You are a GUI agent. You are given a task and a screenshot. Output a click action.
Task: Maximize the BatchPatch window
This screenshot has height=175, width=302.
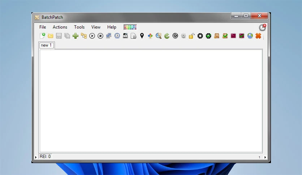(x=246, y=16)
